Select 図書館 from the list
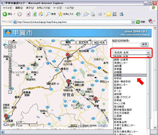Viewport: 158px width, 135px height. tap(130, 88)
